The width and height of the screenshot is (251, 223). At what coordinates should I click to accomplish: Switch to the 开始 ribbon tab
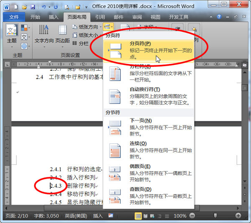click(x=35, y=17)
